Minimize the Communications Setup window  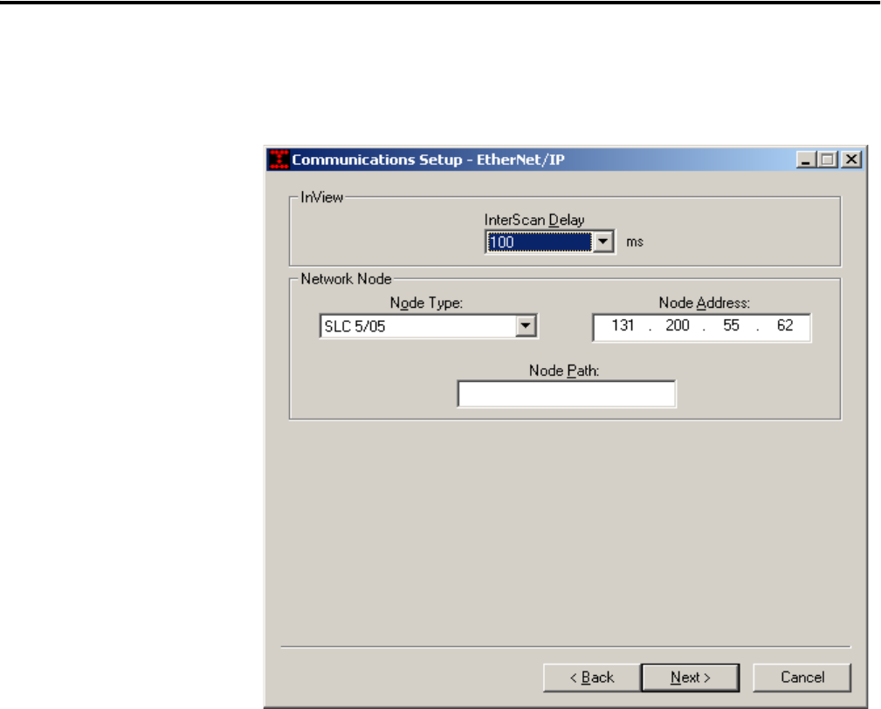click(x=806, y=160)
